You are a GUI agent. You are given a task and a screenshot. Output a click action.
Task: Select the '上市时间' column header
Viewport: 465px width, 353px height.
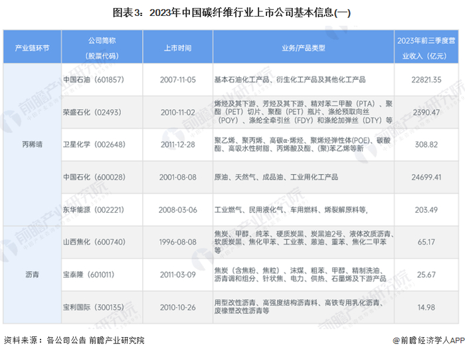[177, 47]
